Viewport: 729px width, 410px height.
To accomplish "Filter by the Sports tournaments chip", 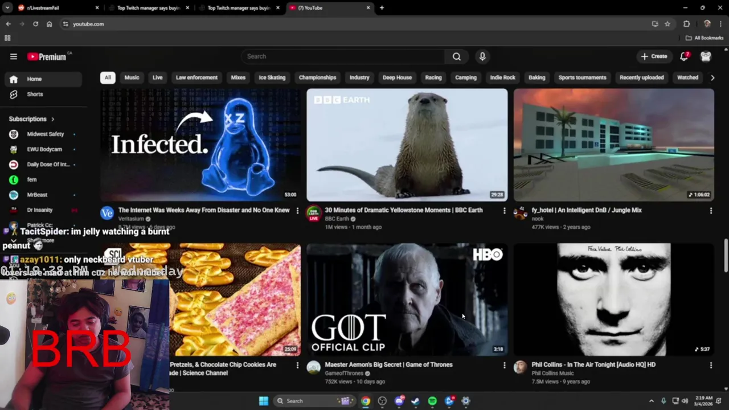I will point(582,77).
